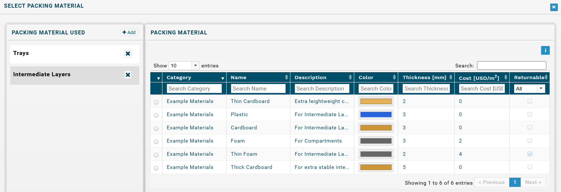Focus the Search Description filter field

[322, 88]
